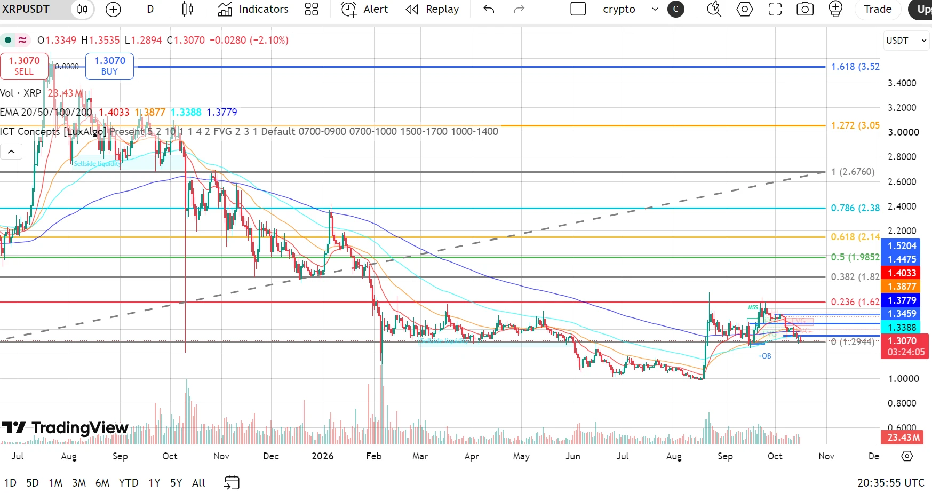This screenshot has height=493, width=932.
Task: Select the ICT Concepts [LuxAlgo] indicator legend
Action: point(53,131)
